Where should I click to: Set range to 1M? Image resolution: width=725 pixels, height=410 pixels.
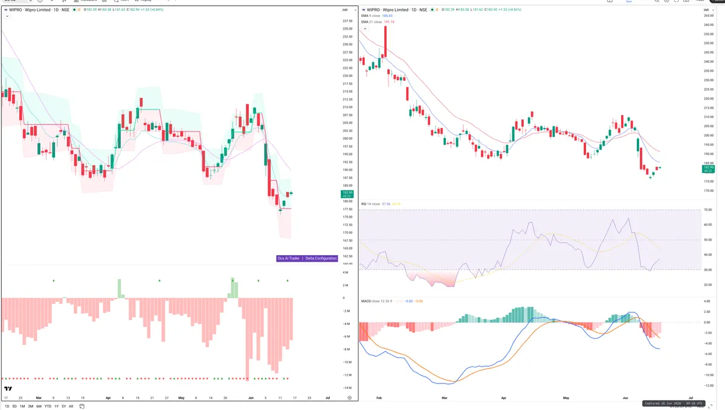point(22,406)
